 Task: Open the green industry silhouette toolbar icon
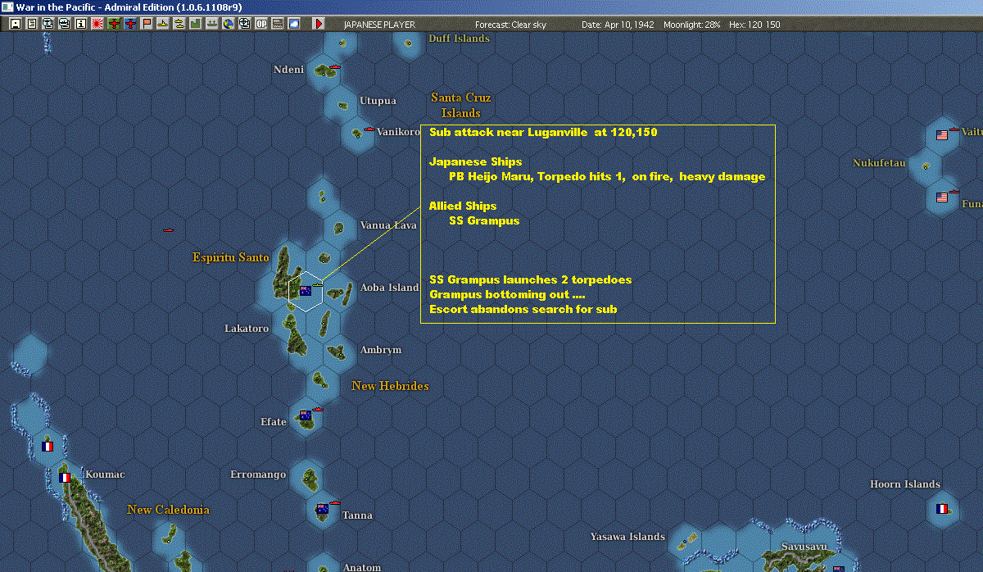(196, 24)
